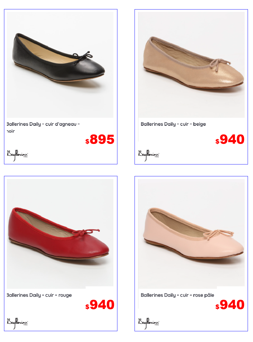Select the $940 price on pale pink shoe
253x342 pixels.
230,305
